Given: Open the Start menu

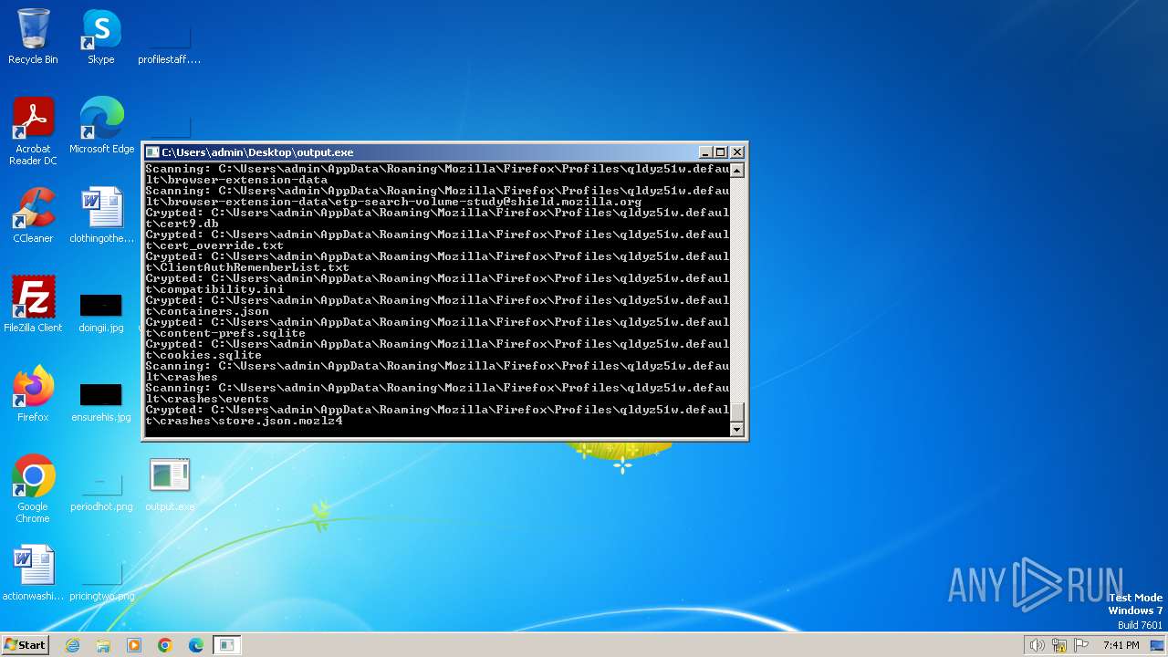Looking at the screenshot, I should tap(25, 644).
